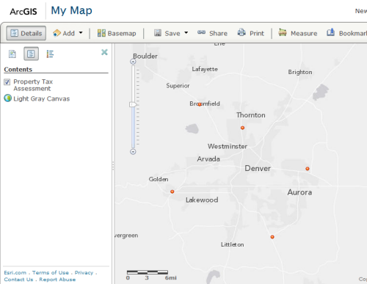Open the Measure tool
Screen dimensions: 367x284
pos(298,33)
